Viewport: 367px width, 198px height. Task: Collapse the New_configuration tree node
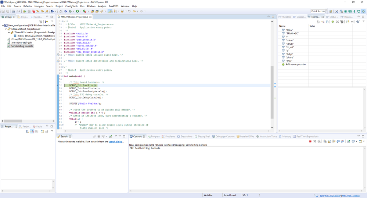[3, 25]
